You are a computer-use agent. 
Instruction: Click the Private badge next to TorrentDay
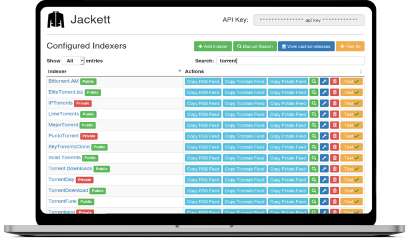click(x=85, y=180)
